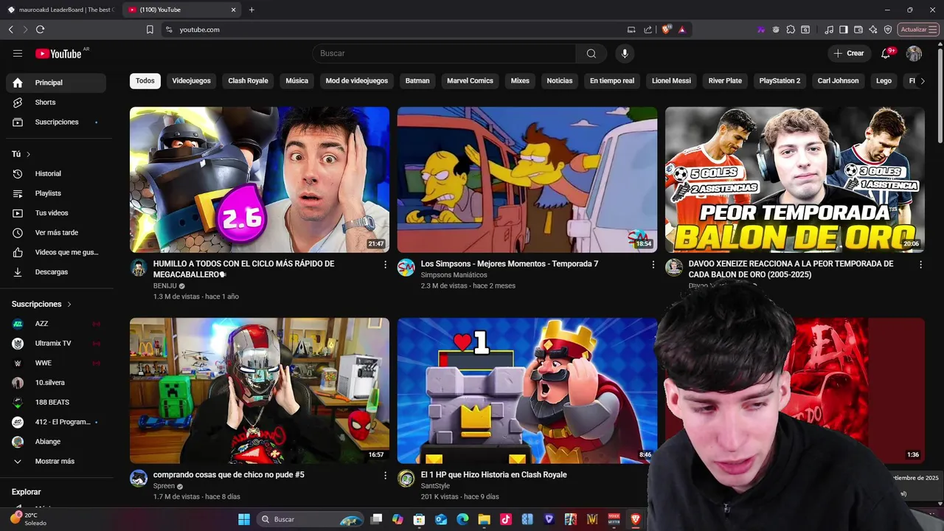This screenshot has height=531, width=944.
Task: Expand the Tú section chevron
Action: pos(28,154)
